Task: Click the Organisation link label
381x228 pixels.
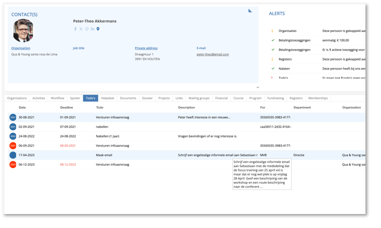Action: point(21,48)
